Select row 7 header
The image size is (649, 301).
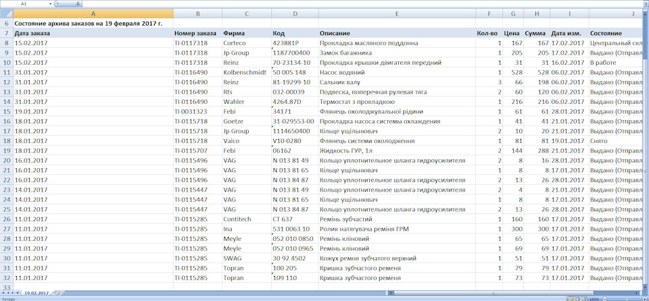pos(7,33)
